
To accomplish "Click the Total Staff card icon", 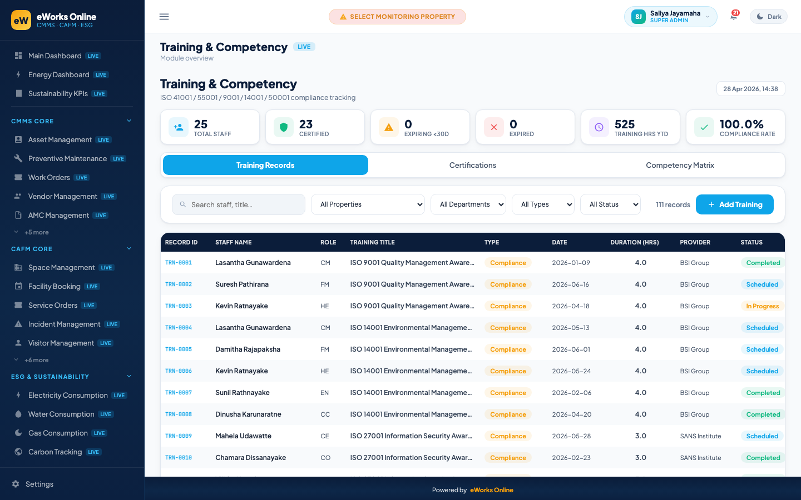I will click(x=179, y=127).
